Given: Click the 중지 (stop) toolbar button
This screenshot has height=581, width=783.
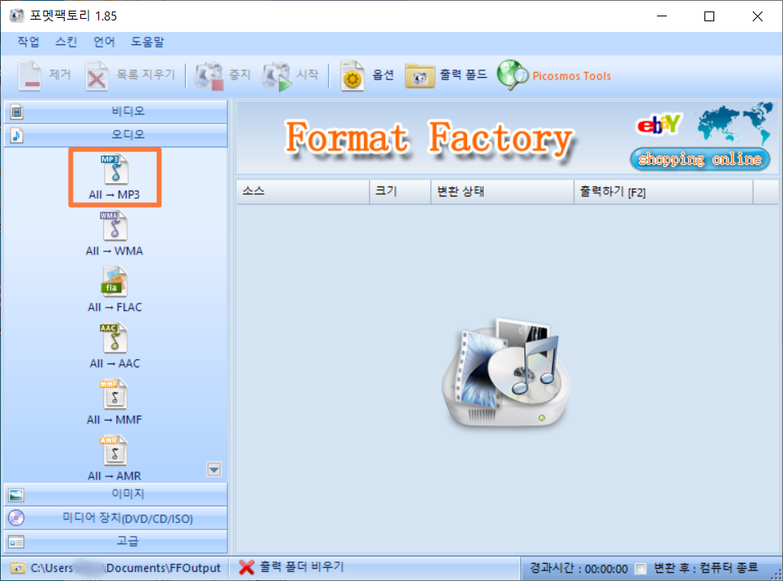Looking at the screenshot, I should [223, 75].
